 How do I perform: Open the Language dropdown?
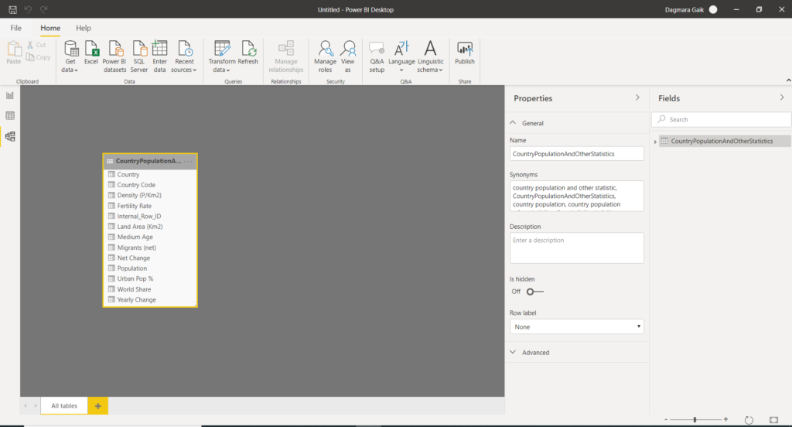pyautogui.click(x=401, y=56)
